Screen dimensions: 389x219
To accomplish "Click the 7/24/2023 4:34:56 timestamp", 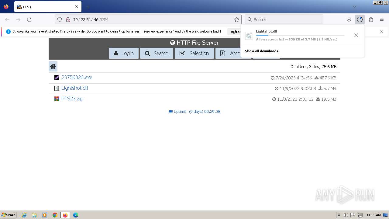I will pos(294,78).
